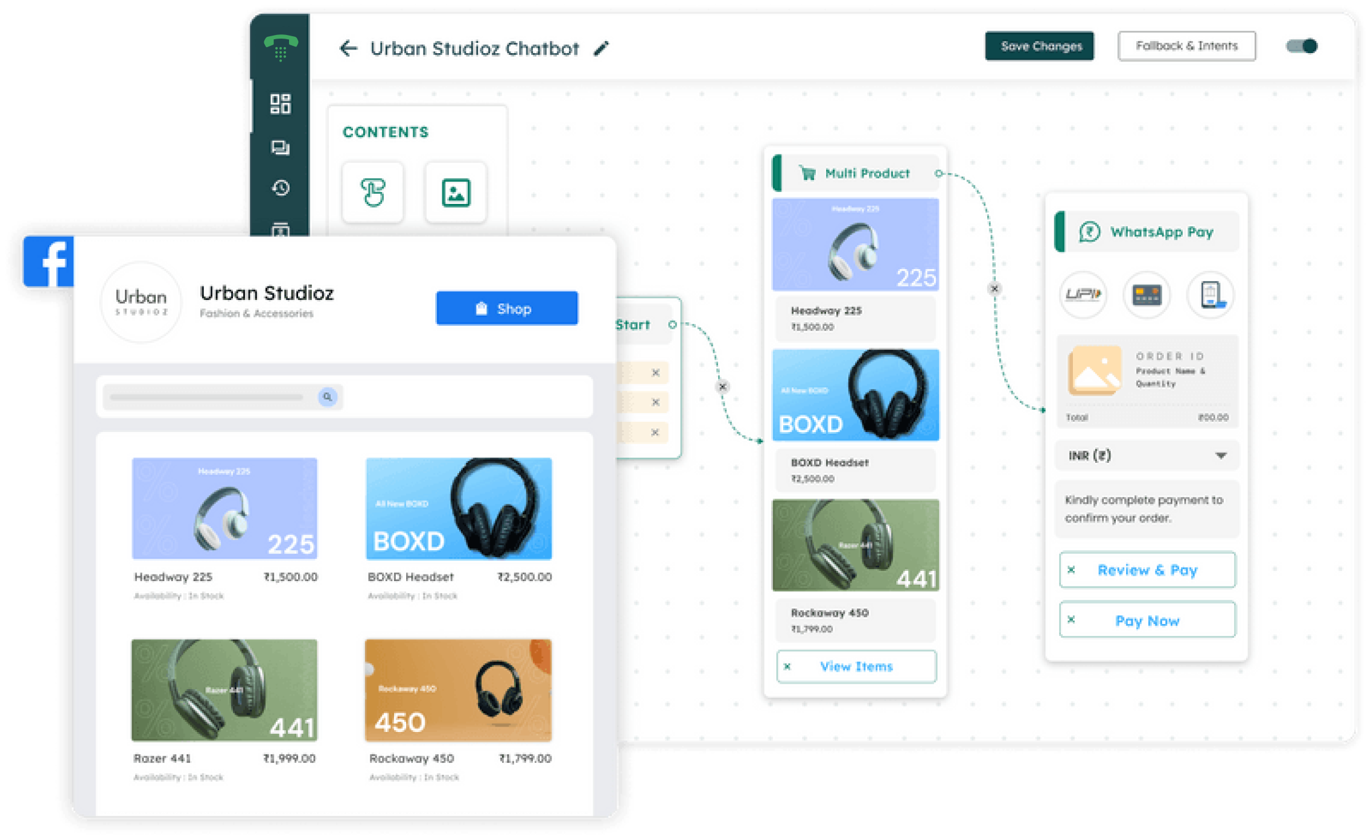Select the text button content block
This screenshot has height=840, width=1371.
[373, 192]
